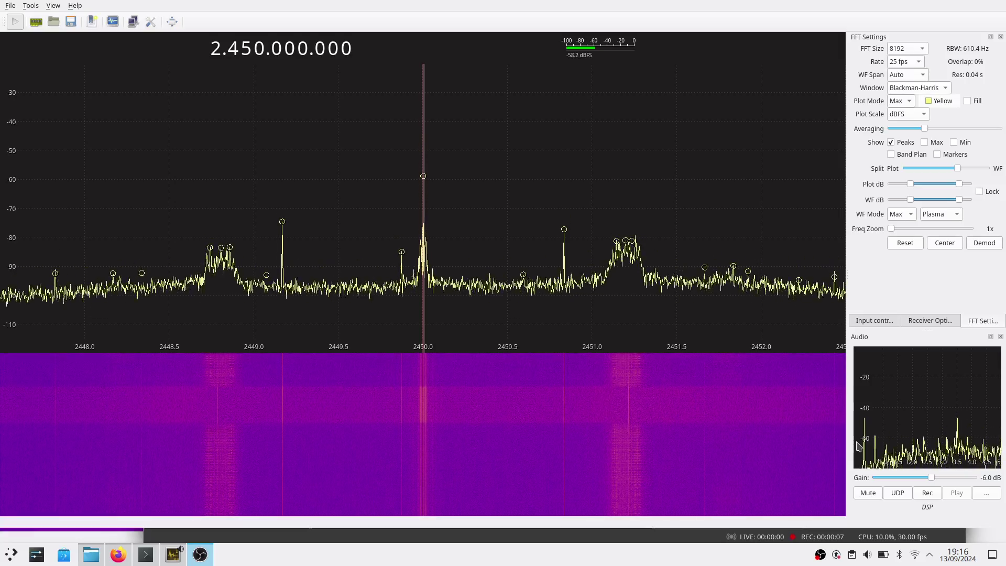Open Konsole terminal from the taskbar
Viewport: 1006px width, 566px height.
click(146, 554)
